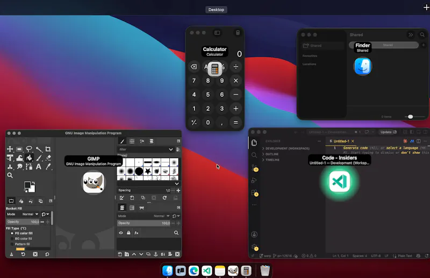Open Source Control in Code activity bar
Image resolution: width=430 pixels, height=278 pixels.
tap(254, 168)
